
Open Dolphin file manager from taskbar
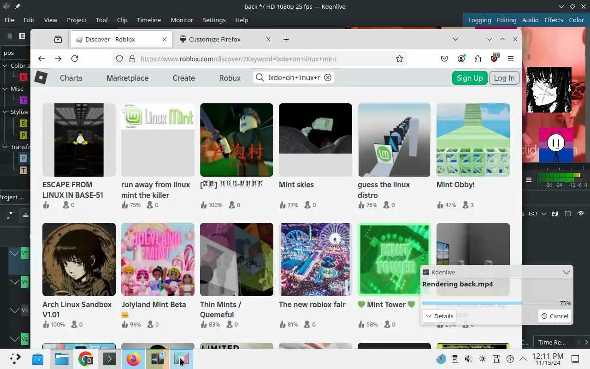click(x=62, y=358)
